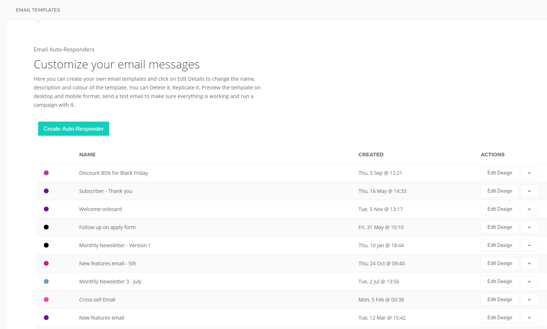Open Edit Design for Subscriber - Thank you
This screenshot has height=329, width=547.
coord(499,191)
